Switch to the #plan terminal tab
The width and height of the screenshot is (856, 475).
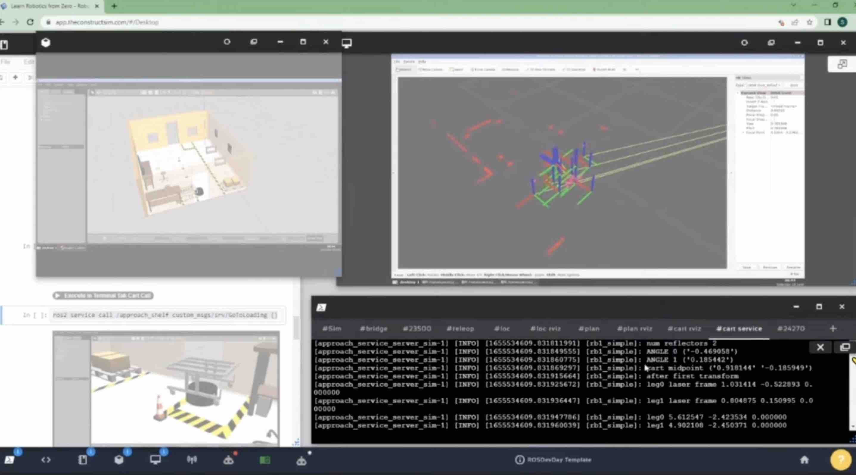[589, 329]
